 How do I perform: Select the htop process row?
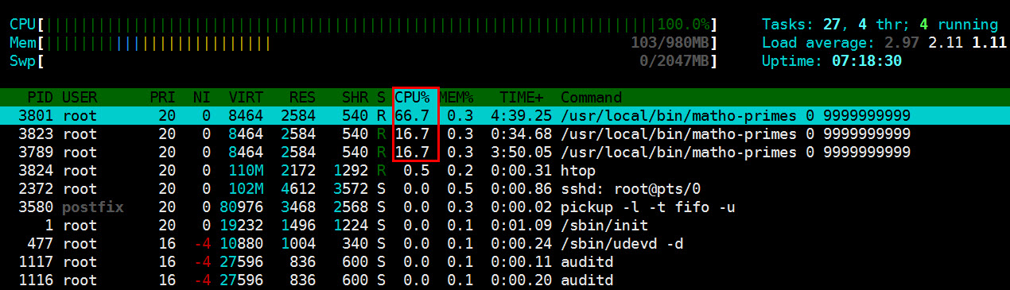tap(505, 171)
